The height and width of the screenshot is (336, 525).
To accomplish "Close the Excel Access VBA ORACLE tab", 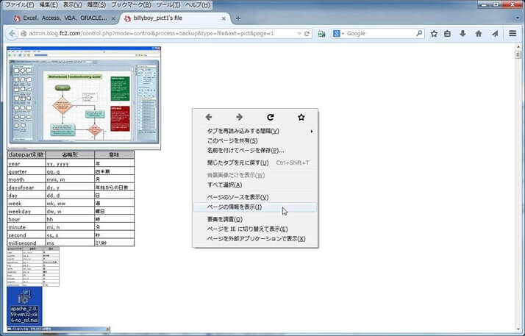I will click(113, 18).
